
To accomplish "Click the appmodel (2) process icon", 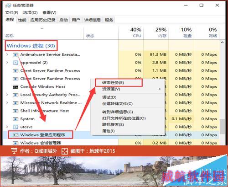I will (x=16, y=63).
